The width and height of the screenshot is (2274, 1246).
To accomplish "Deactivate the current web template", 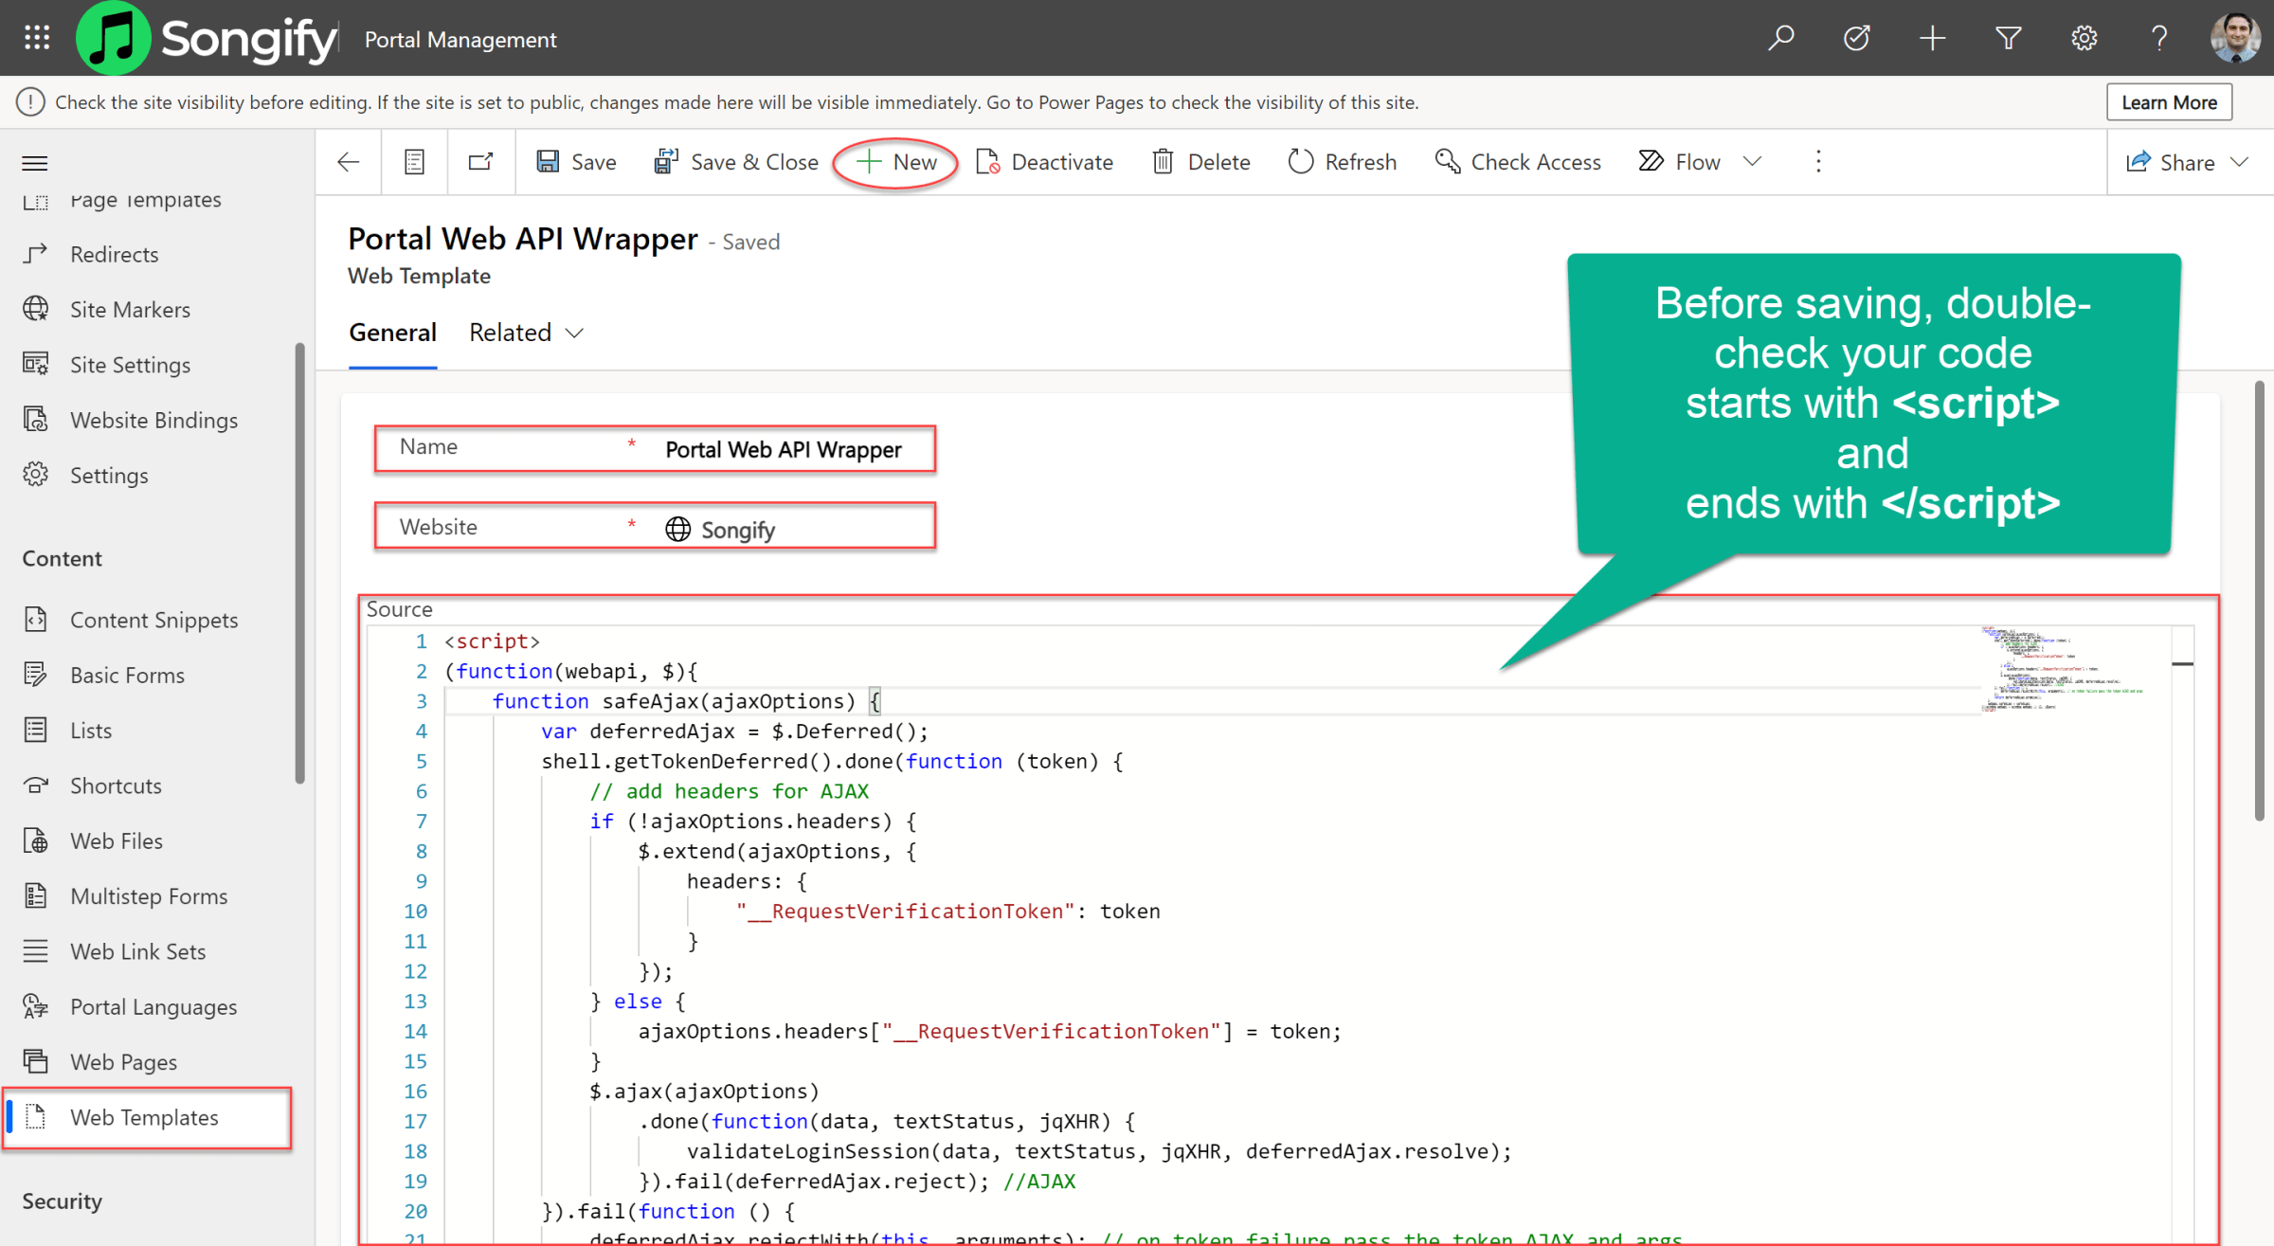I will click(1045, 161).
